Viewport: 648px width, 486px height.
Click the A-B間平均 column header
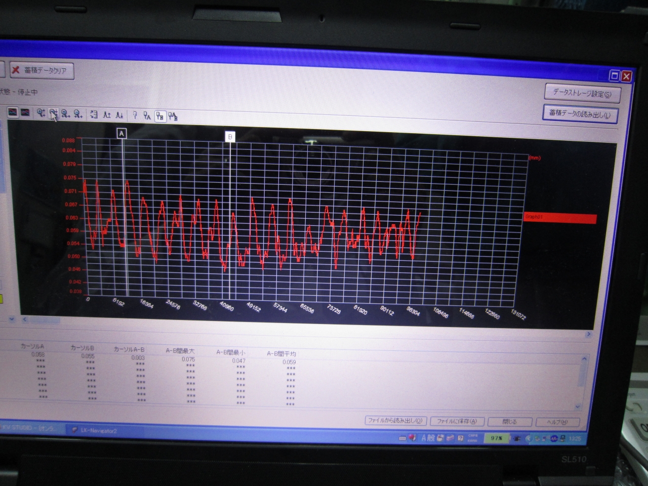point(281,354)
